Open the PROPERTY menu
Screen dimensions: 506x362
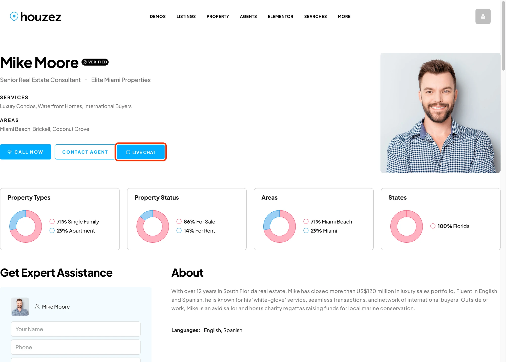pyautogui.click(x=218, y=16)
